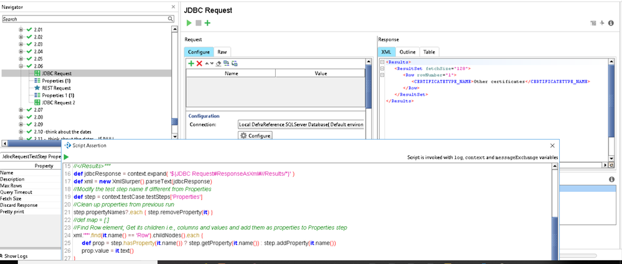
Task: Click the Navigator vertical scrollbar up arrow
Action: 174,29
